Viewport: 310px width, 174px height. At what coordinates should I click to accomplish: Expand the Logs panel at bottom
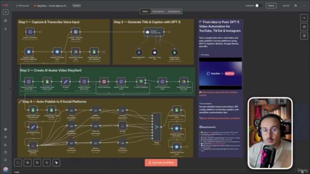(17, 172)
